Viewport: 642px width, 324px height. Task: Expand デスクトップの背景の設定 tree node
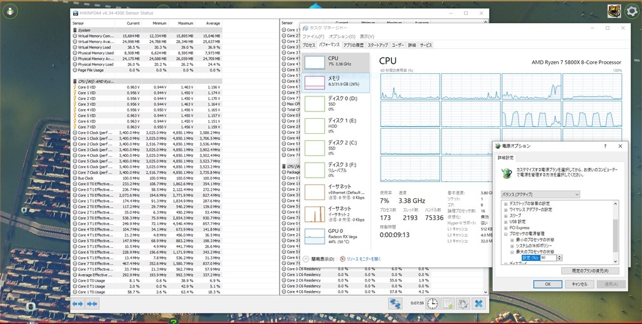pyautogui.click(x=506, y=203)
